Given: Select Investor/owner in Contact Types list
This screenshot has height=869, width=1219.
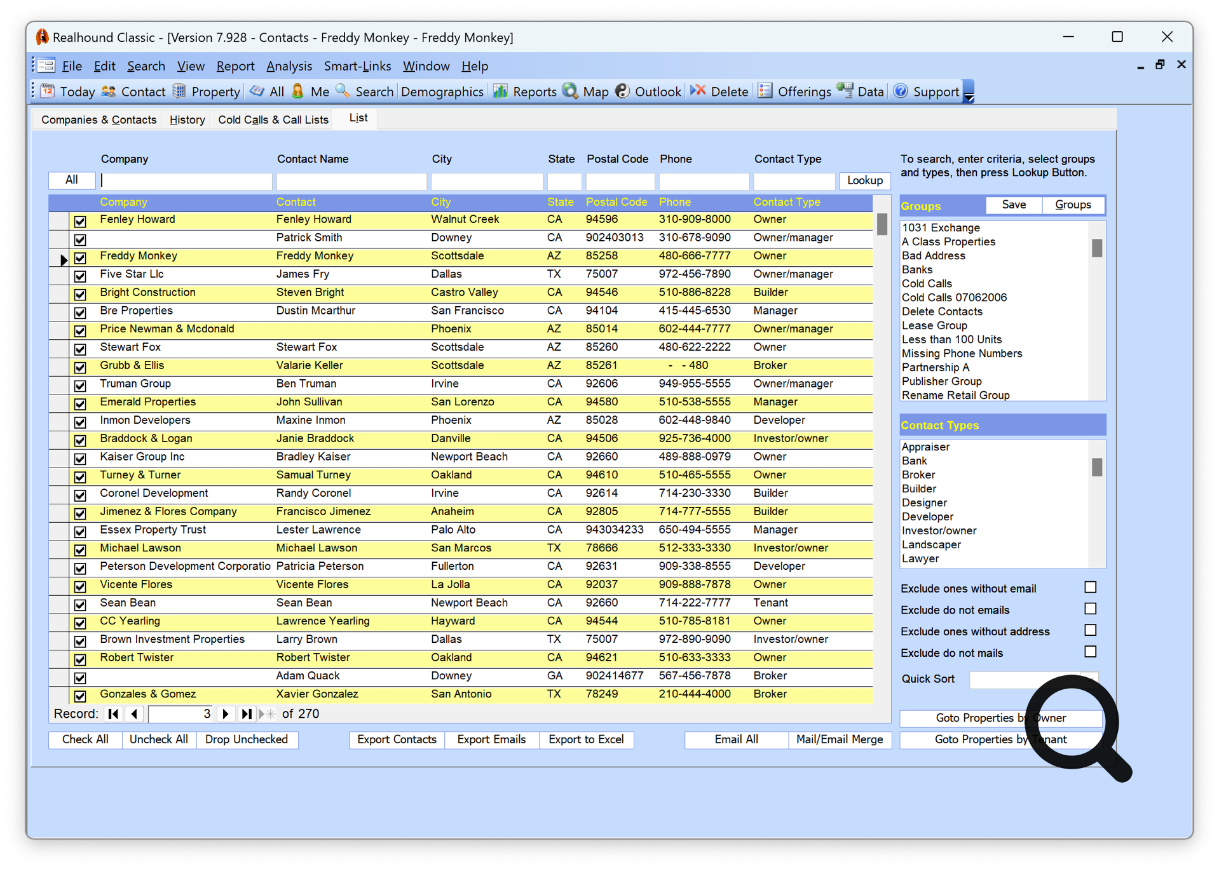Looking at the screenshot, I should [939, 530].
